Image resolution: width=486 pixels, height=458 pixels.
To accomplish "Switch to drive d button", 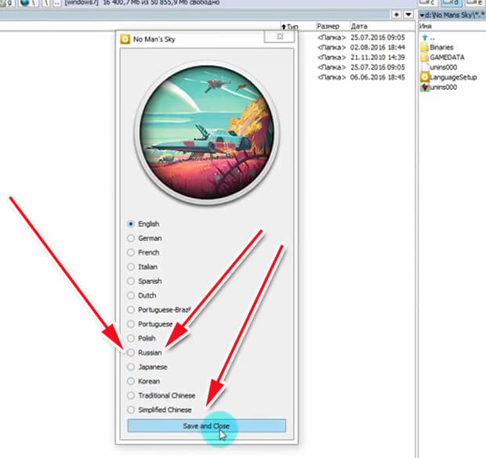I will coord(452,2).
